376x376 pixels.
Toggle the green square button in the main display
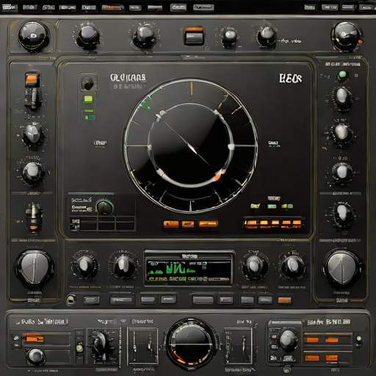(88, 99)
